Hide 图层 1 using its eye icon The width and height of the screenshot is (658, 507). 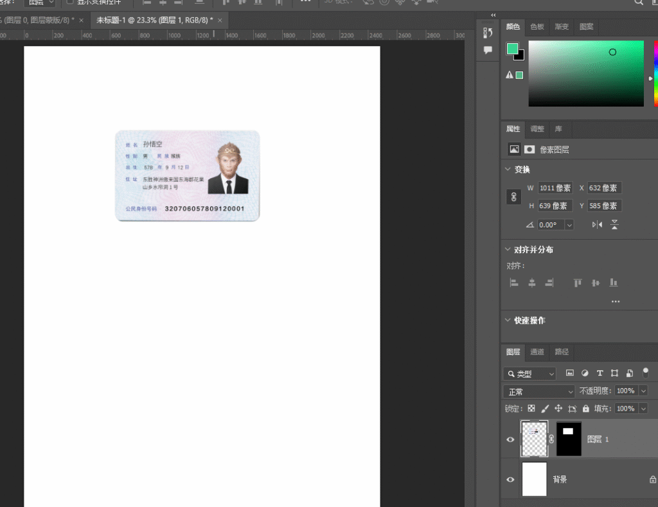click(x=510, y=440)
